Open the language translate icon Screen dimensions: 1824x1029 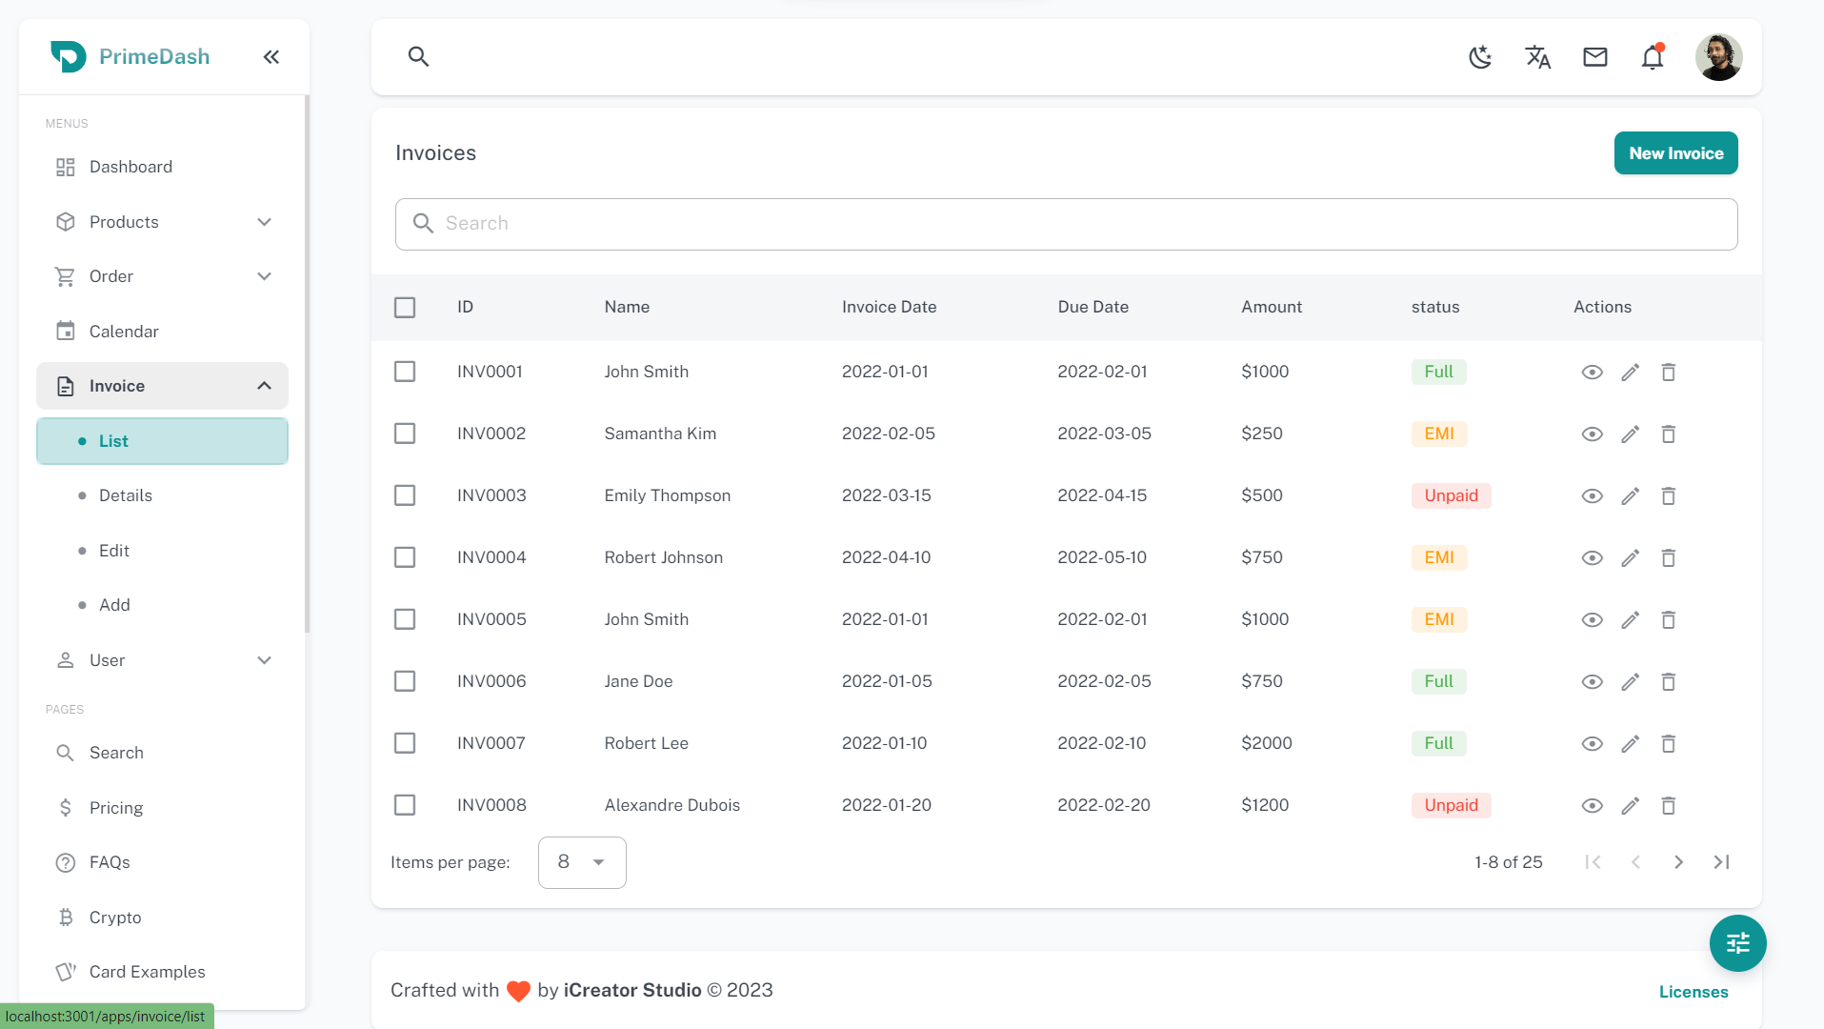1537,57
